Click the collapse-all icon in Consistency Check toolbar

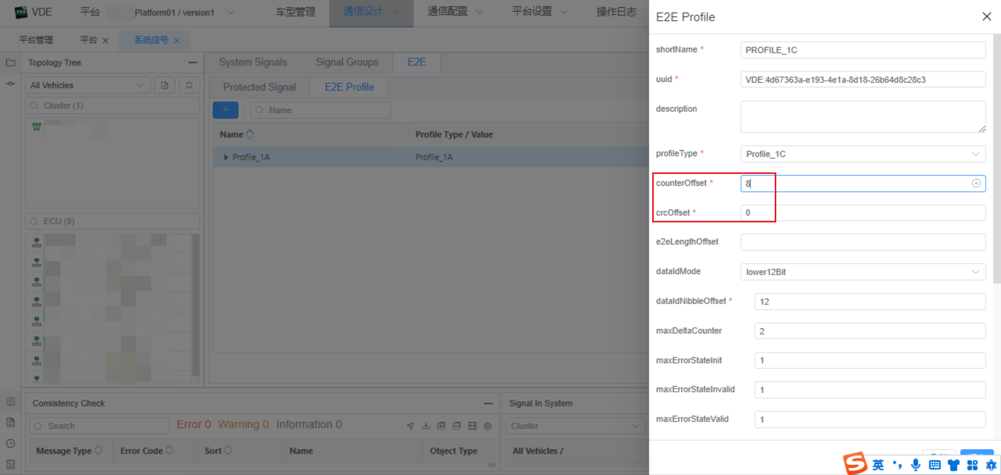tap(457, 426)
